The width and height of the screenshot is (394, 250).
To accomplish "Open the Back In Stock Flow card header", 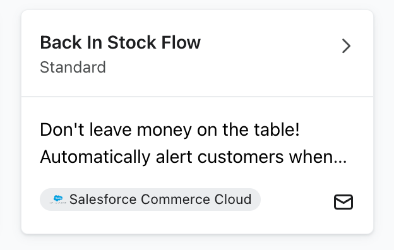I will 197,54.
